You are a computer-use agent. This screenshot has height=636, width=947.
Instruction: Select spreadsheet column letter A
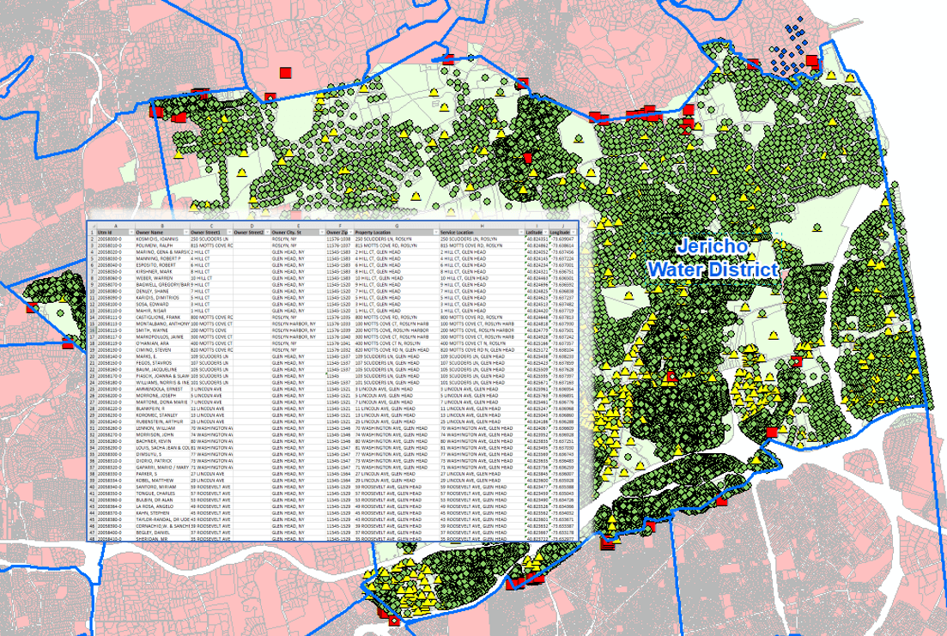(115, 226)
